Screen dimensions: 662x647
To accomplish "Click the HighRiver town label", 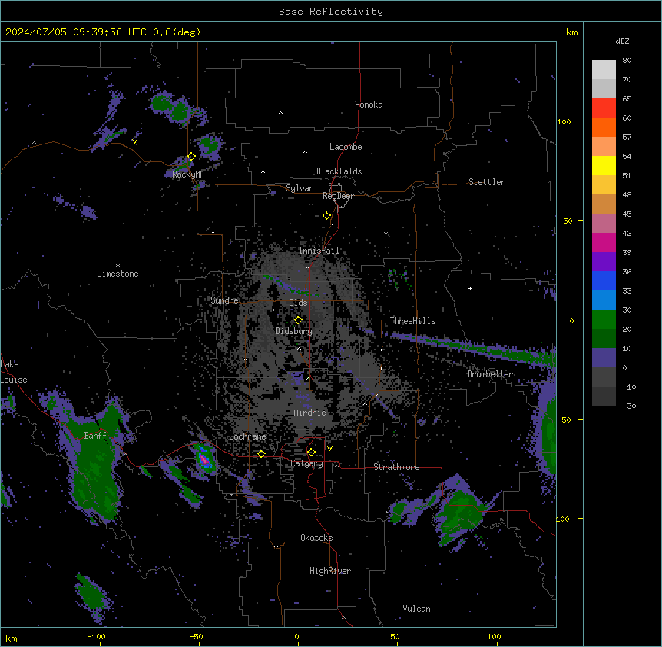I will (x=330, y=571).
